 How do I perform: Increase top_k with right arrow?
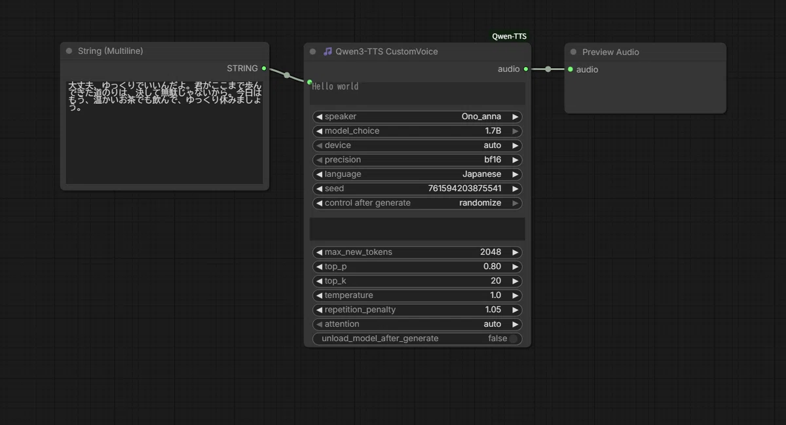[x=515, y=281]
